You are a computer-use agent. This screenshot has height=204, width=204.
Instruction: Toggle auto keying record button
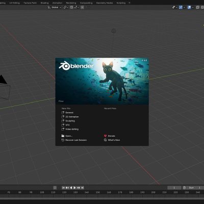click(x=55, y=188)
